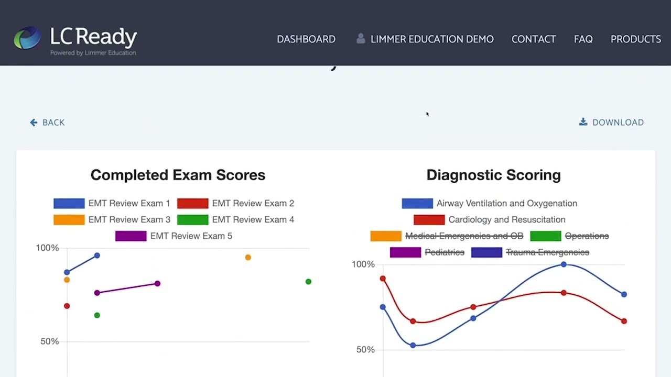
Task: Click the Powered by Limmer Education tagline
Action: tap(93, 53)
